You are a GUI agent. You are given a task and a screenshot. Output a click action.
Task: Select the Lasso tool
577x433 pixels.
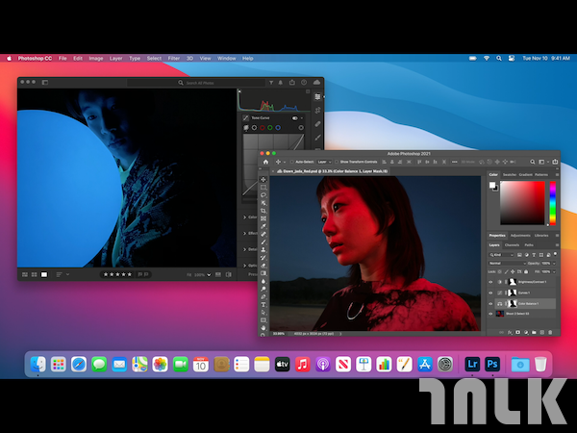pyautogui.click(x=263, y=195)
